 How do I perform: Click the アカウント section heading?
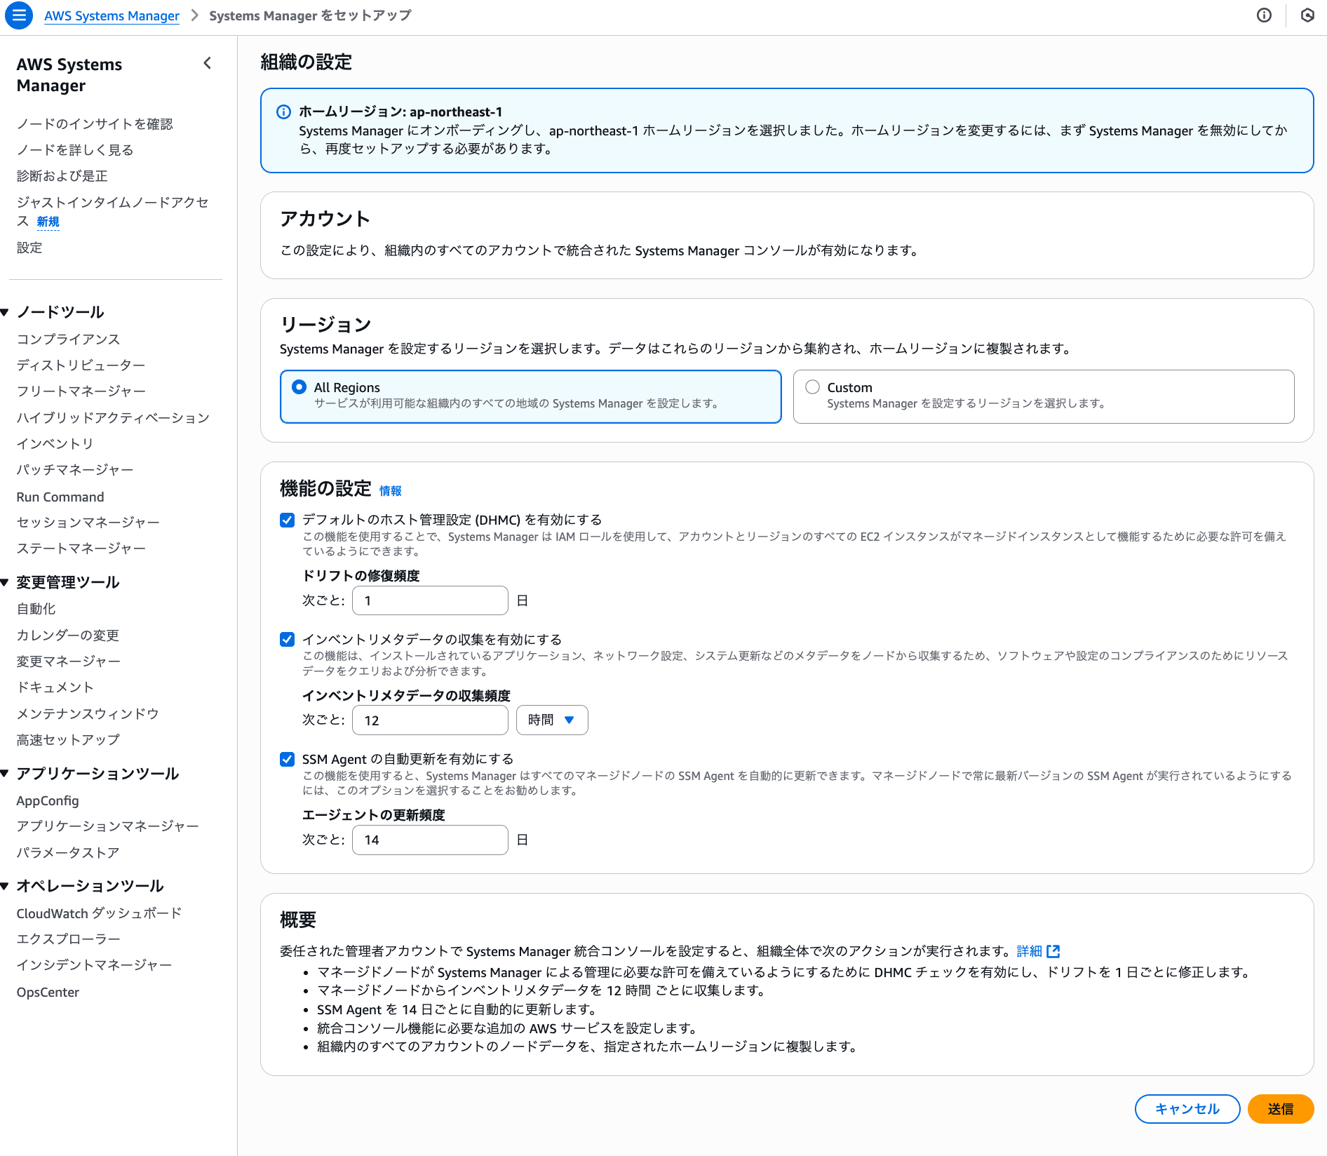click(x=325, y=220)
